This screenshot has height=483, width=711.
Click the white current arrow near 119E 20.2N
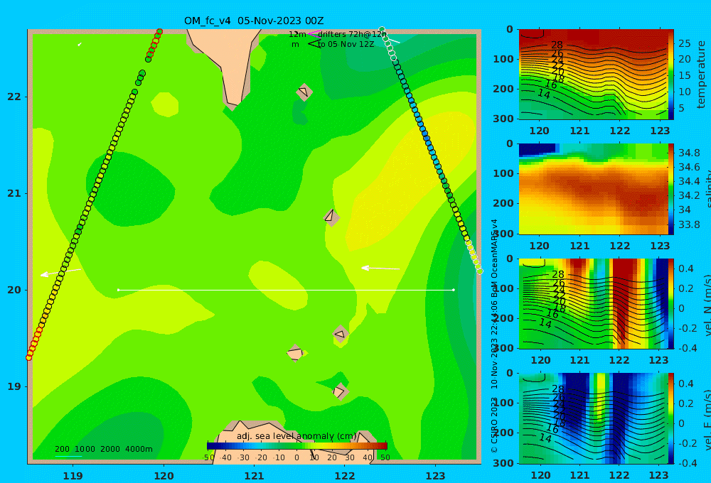click(x=60, y=272)
